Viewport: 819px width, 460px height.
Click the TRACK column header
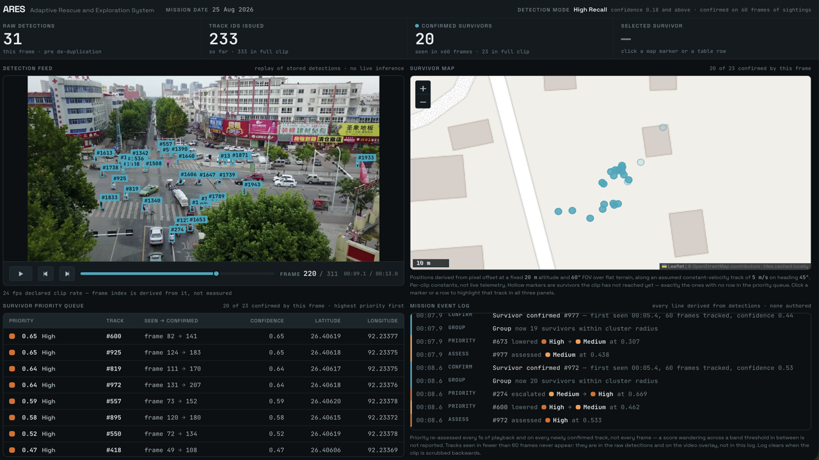click(115, 321)
